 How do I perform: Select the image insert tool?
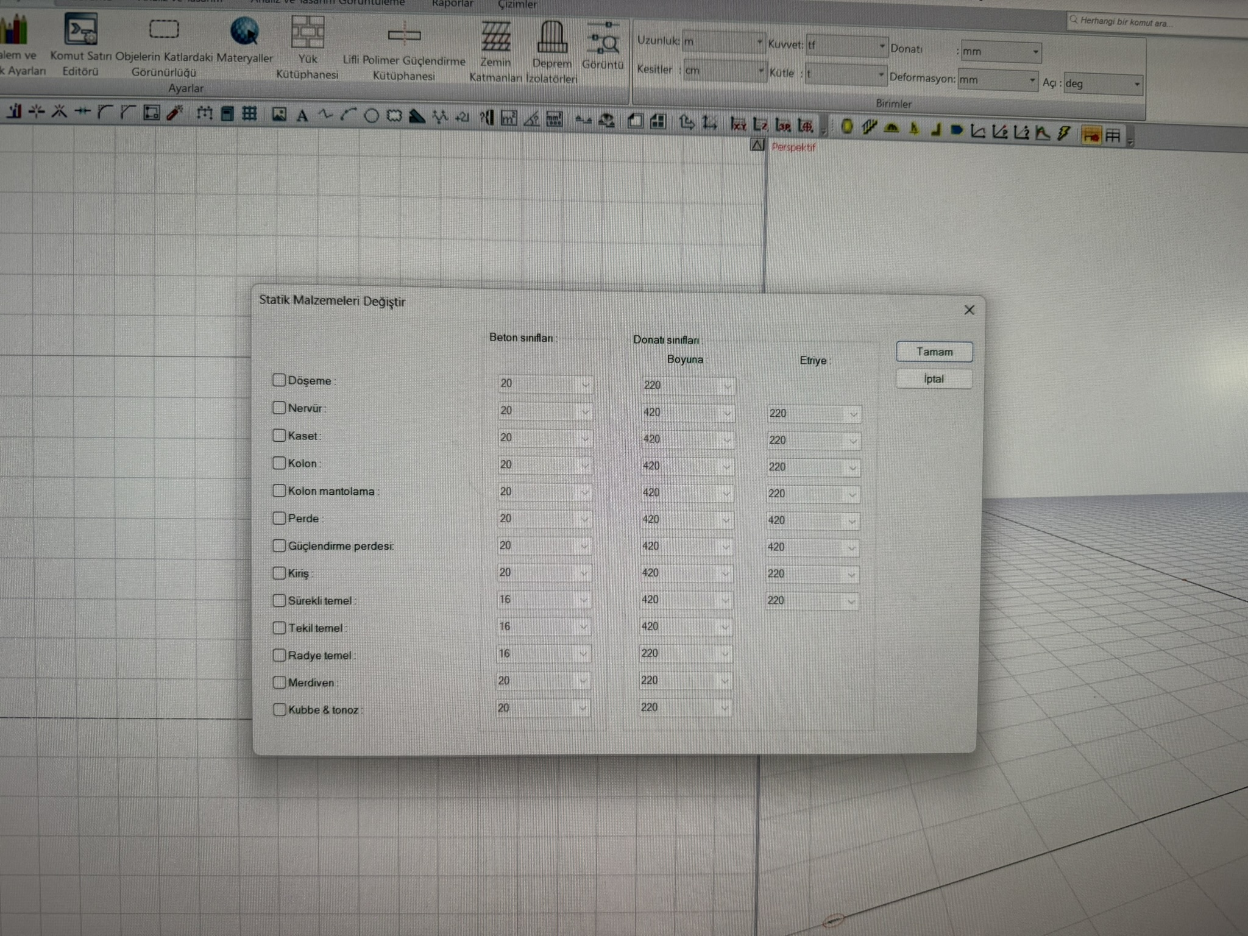pyautogui.click(x=279, y=114)
